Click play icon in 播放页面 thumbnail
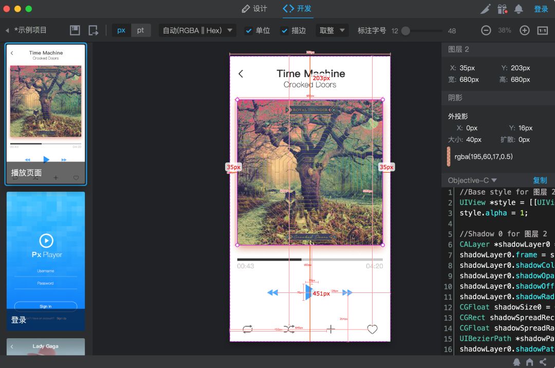The image size is (555, 368). pos(46,159)
